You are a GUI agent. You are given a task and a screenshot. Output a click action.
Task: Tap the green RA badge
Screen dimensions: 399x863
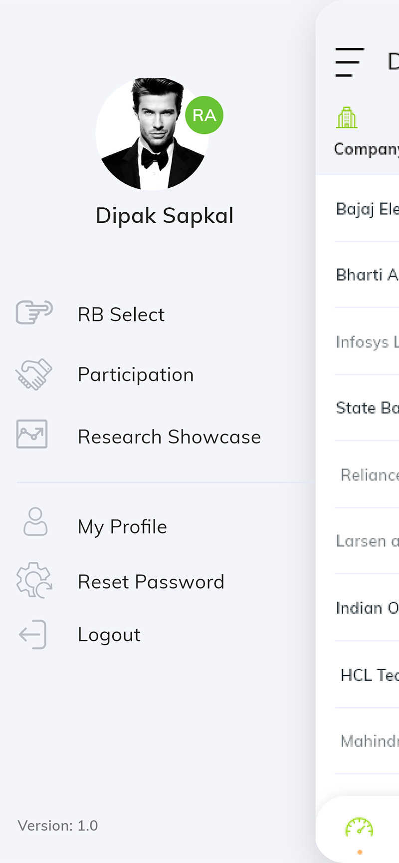pos(204,115)
